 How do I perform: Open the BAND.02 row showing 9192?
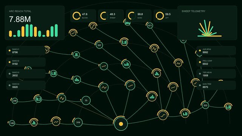point(26,62)
